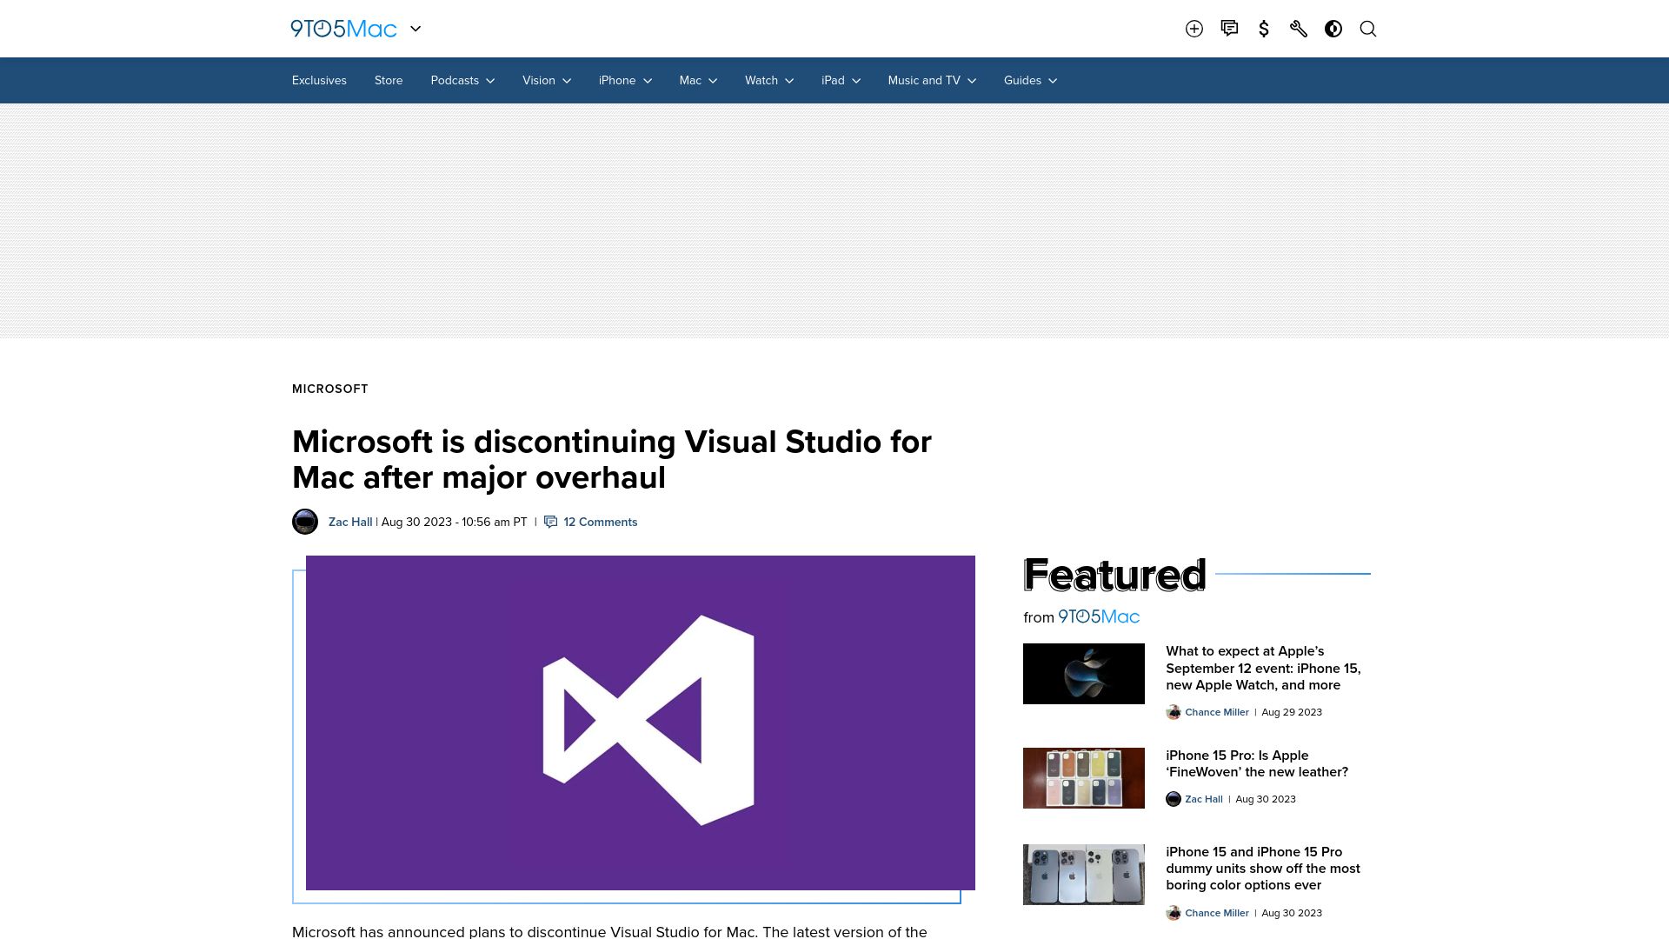The image size is (1669, 939).
Task: Open Watch nav link
Action: coord(761,80)
